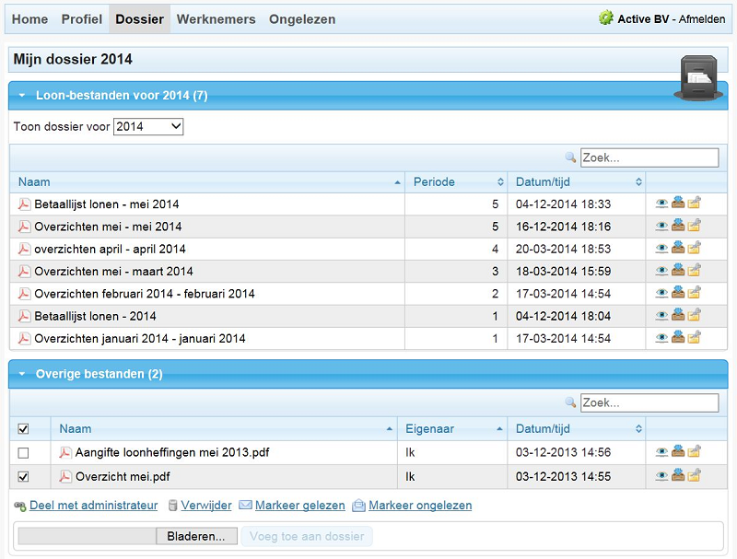Viewport: 737px width, 559px height.
Task: Open the Ongelezen menu item
Action: [x=302, y=18]
